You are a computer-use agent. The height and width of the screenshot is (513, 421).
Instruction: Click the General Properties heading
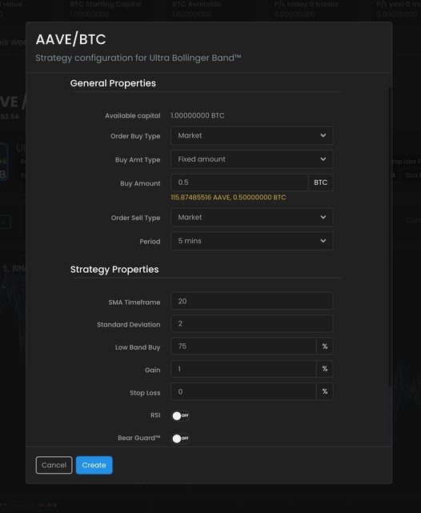[x=113, y=83]
